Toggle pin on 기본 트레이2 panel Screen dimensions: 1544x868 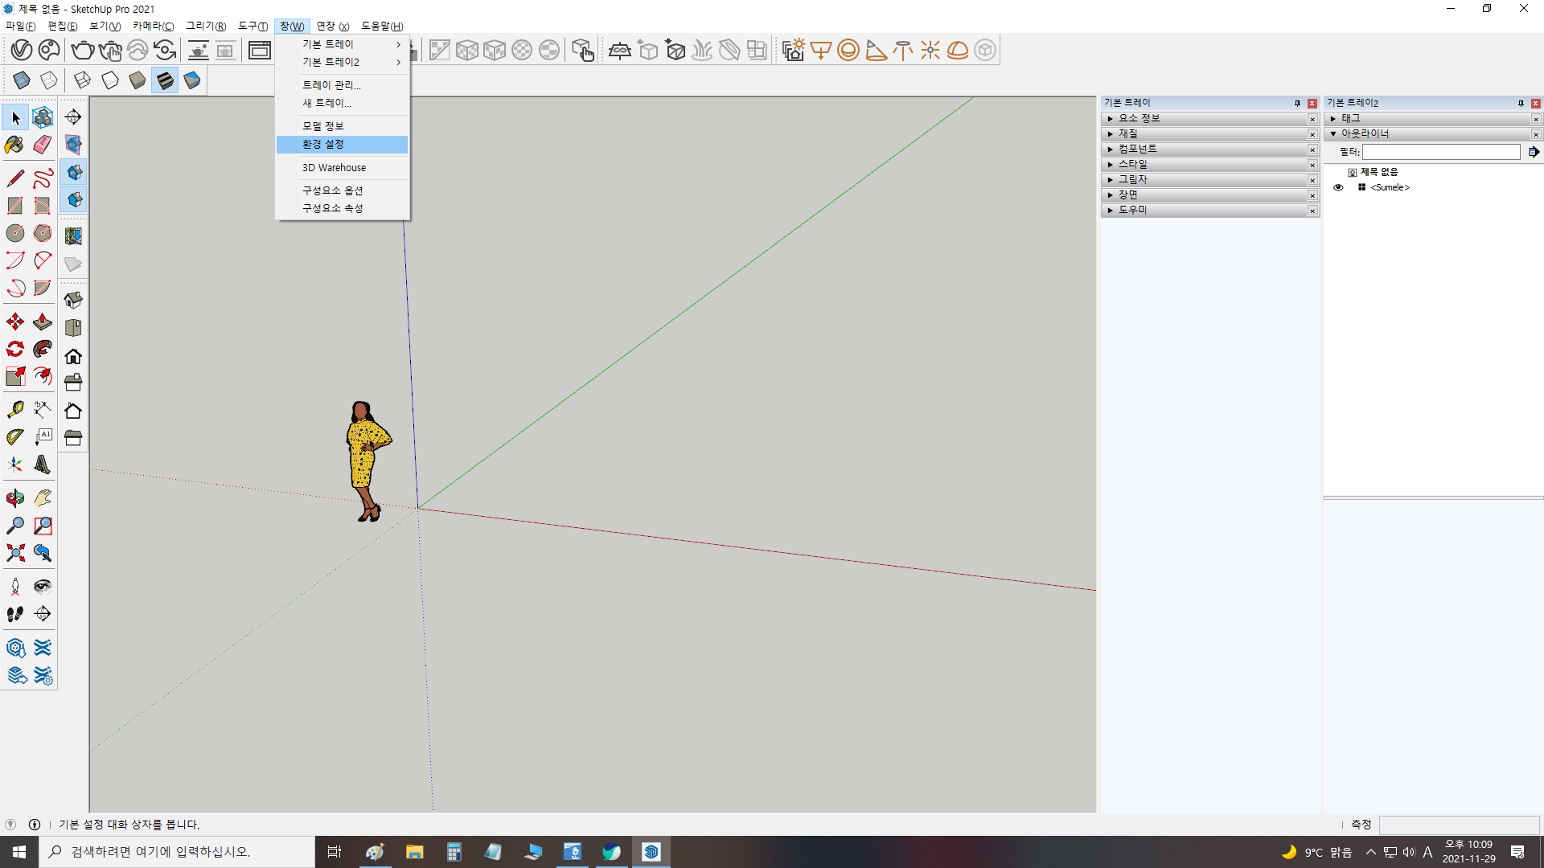(x=1521, y=103)
